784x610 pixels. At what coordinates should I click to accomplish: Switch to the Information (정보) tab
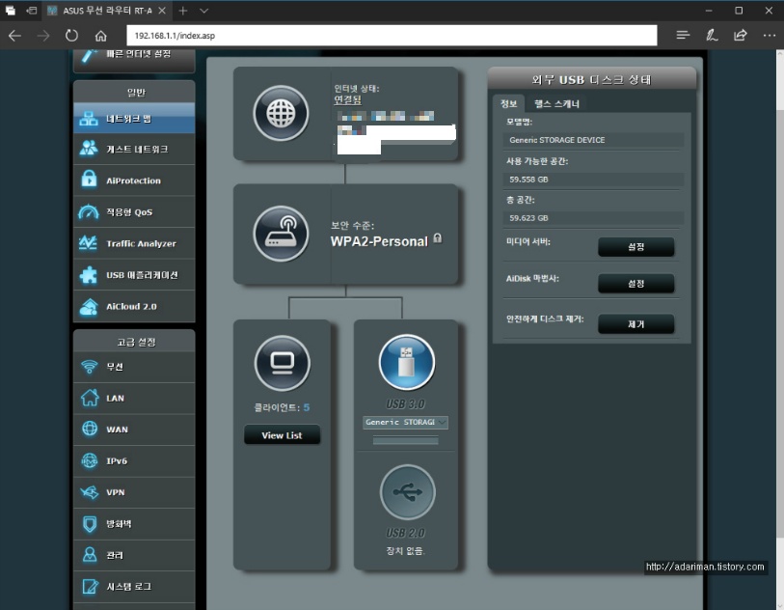pos(508,103)
